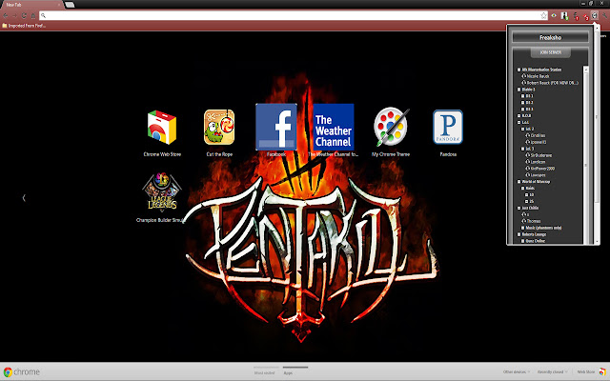Collapse the lol. 3 sub-channel
This screenshot has height=381, width=610.
click(x=522, y=149)
